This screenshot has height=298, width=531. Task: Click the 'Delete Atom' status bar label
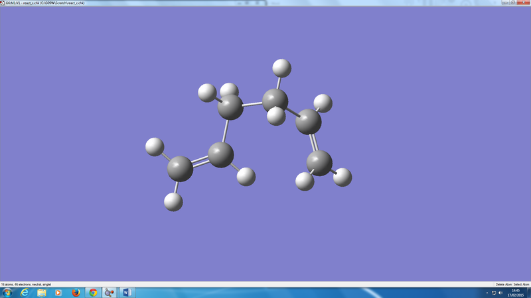504,285
